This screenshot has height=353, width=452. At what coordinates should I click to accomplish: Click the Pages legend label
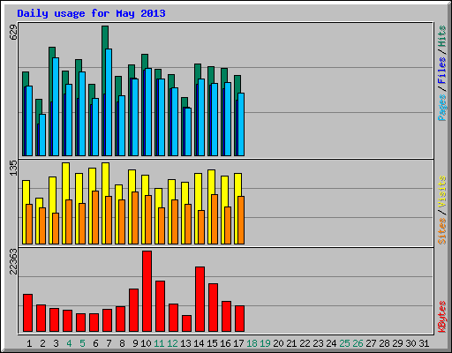pyautogui.click(x=441, y=107)
